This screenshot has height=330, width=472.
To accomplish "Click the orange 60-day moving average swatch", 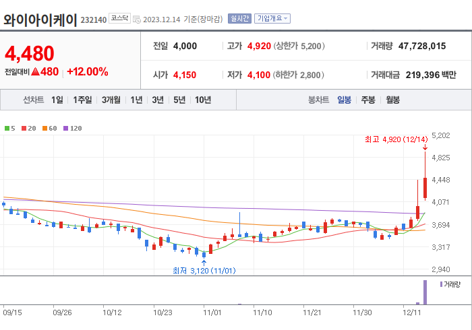I will (x=45, y=129).
